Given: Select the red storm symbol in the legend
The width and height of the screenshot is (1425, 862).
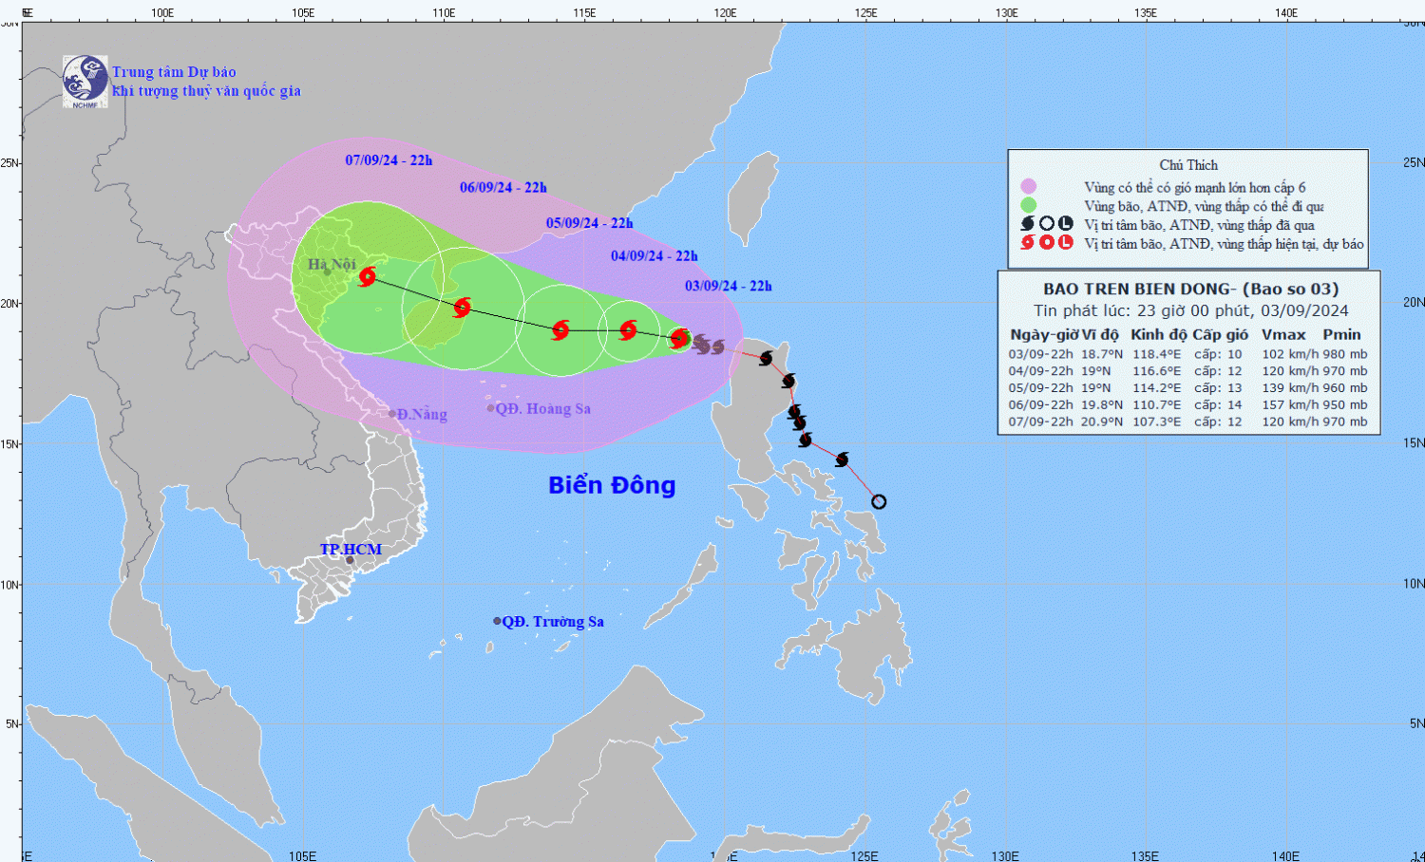Looking at the screenshot, I should (1028, 243).
